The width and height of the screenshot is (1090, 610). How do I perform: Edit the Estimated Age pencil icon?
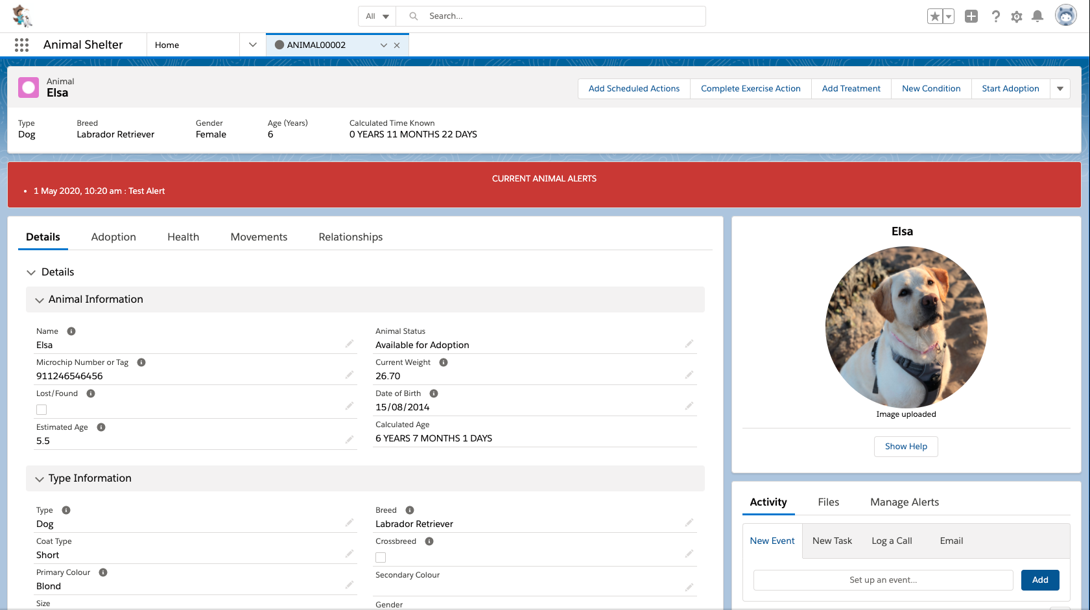[x=350, y=440]
